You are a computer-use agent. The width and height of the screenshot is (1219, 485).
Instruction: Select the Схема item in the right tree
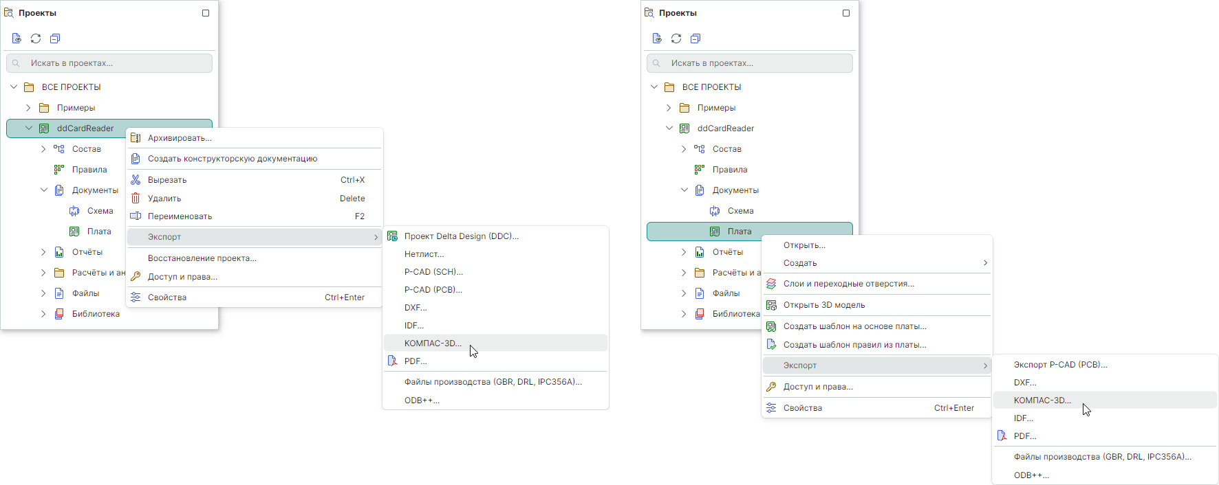(740, 211)
